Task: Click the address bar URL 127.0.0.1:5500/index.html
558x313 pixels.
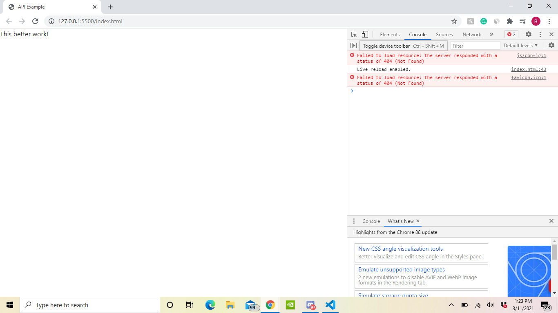Action: tap(90, 21)
